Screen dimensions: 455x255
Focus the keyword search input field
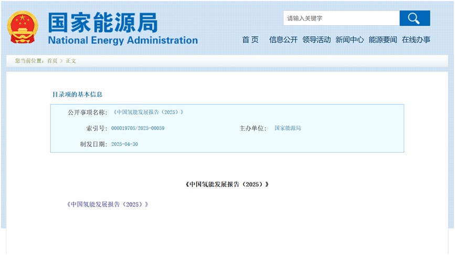341,18
